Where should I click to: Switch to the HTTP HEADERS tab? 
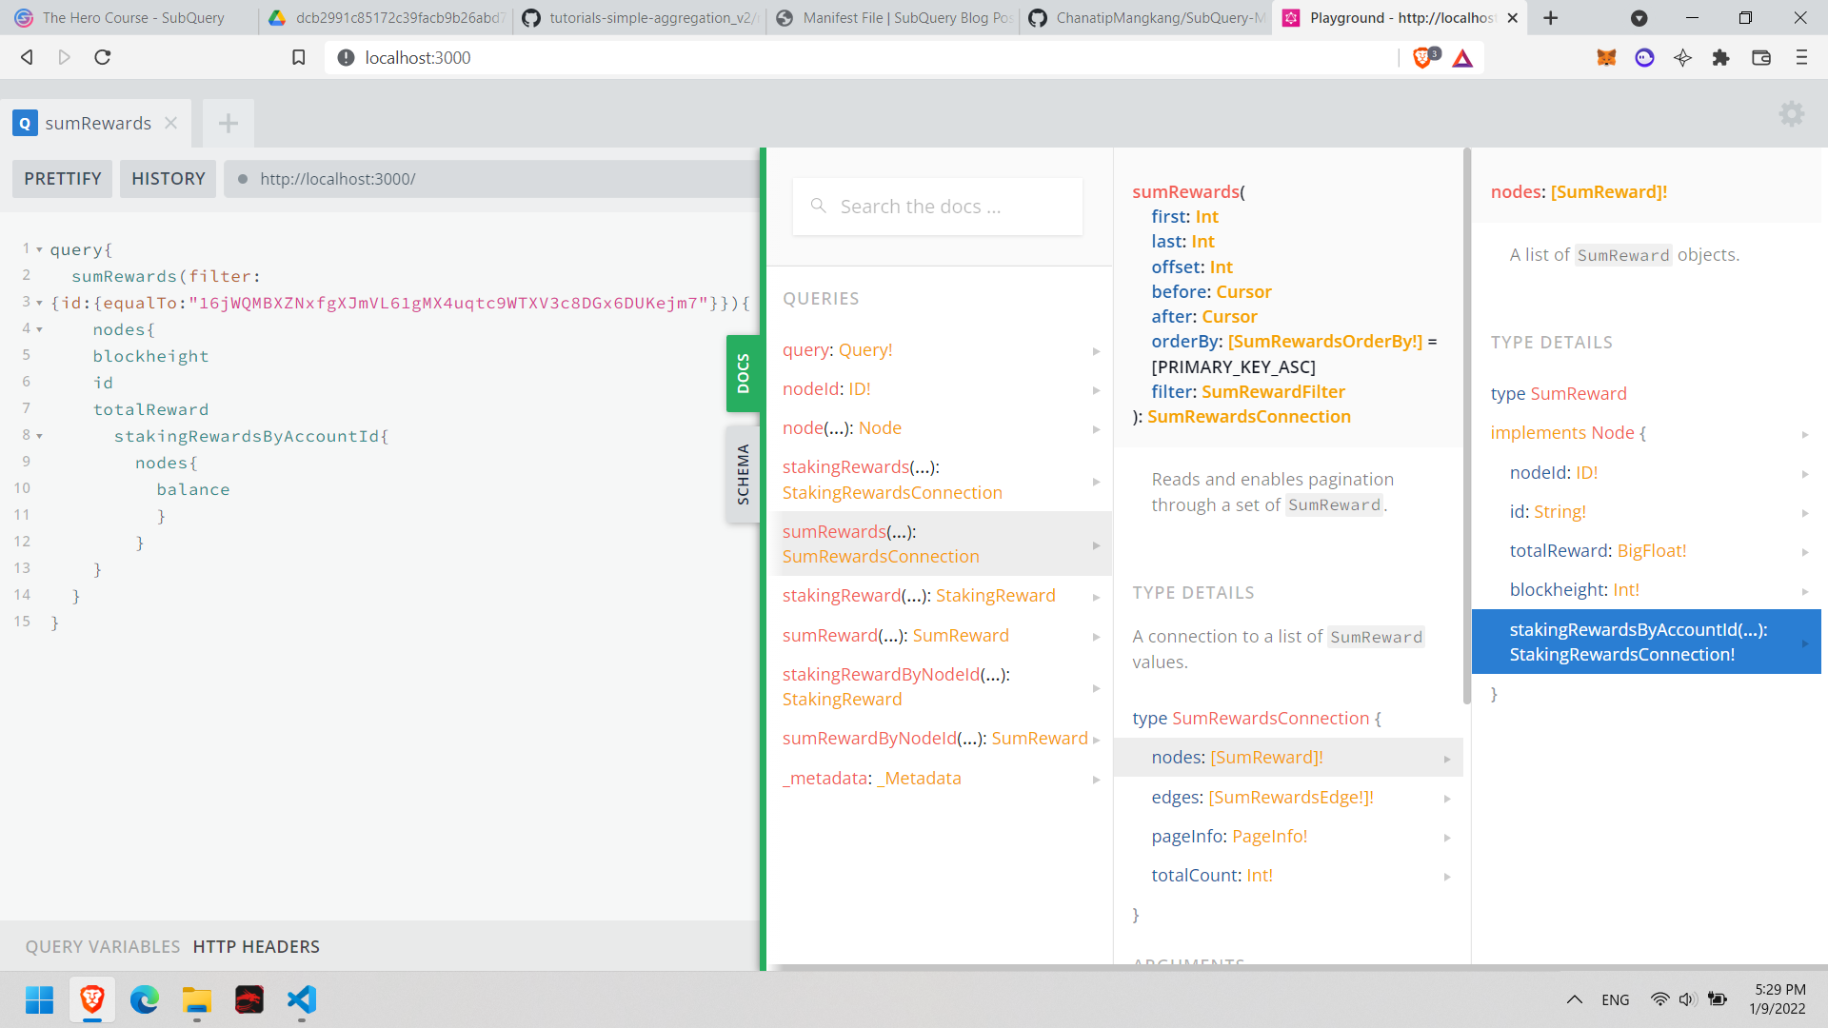(x=256, y=946)
